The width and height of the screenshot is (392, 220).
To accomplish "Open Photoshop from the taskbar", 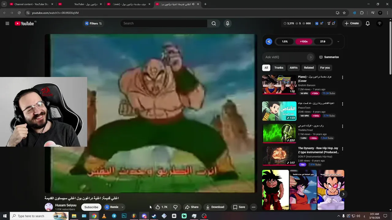I will 124,216.
